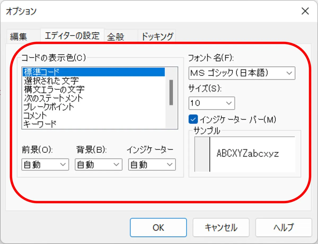
Task: Open the サイズ font size dropdown
Action: coord(211,103)
